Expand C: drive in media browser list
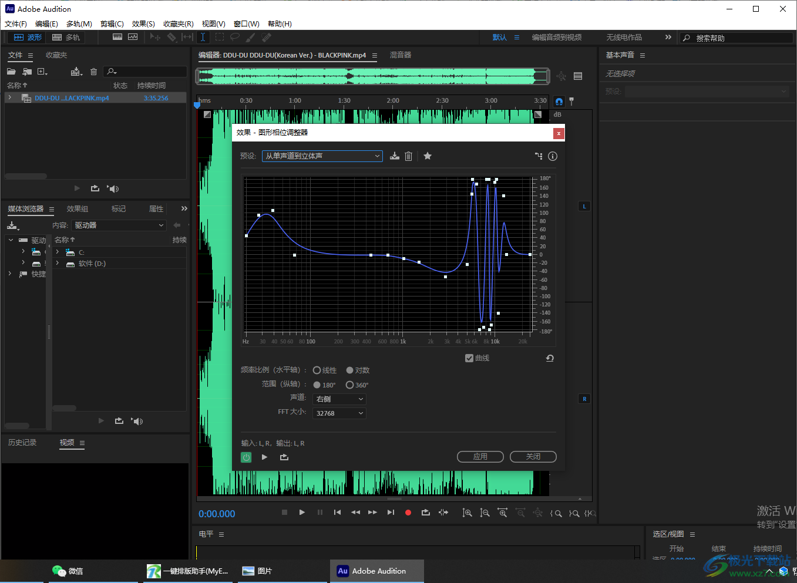Screen dimensions: 797x583 pos(58,252)
